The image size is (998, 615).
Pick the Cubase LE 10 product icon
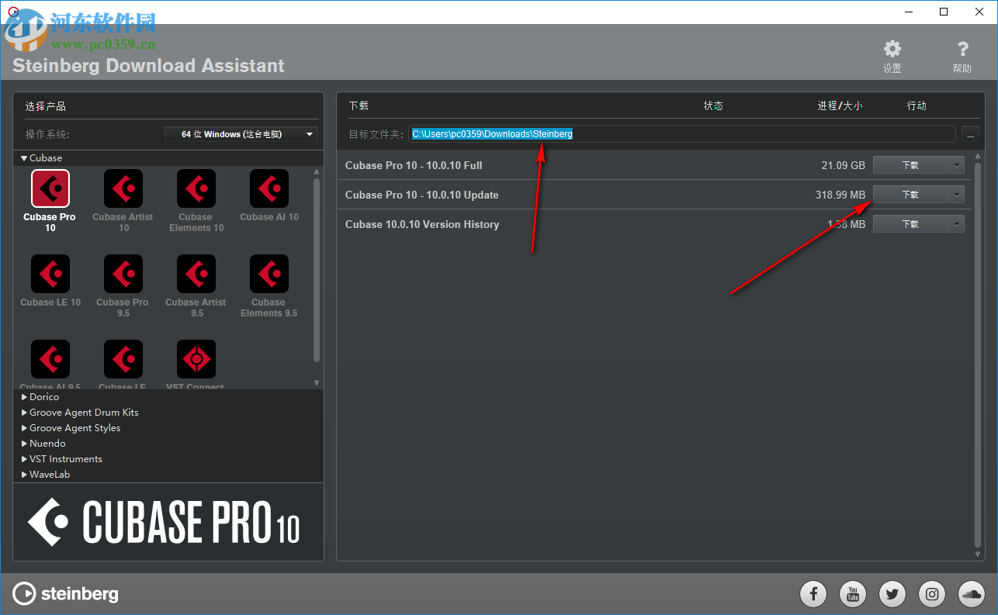(50, 274)
